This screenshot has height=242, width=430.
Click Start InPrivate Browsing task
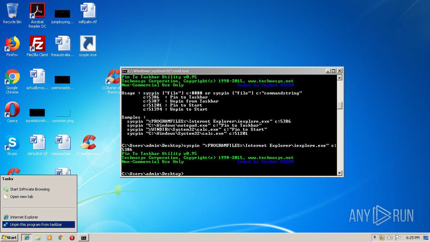[38, 189]
